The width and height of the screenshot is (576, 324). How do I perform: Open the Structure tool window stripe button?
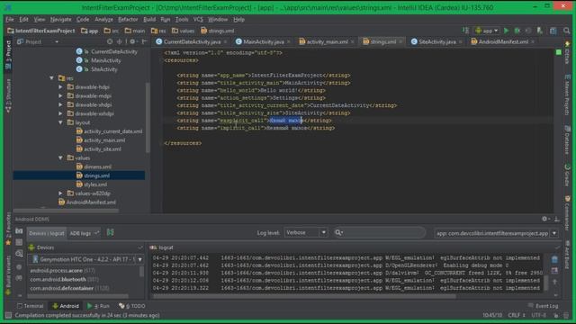[8, 95]
